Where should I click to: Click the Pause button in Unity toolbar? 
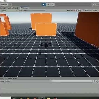click(x=48, y=4)
